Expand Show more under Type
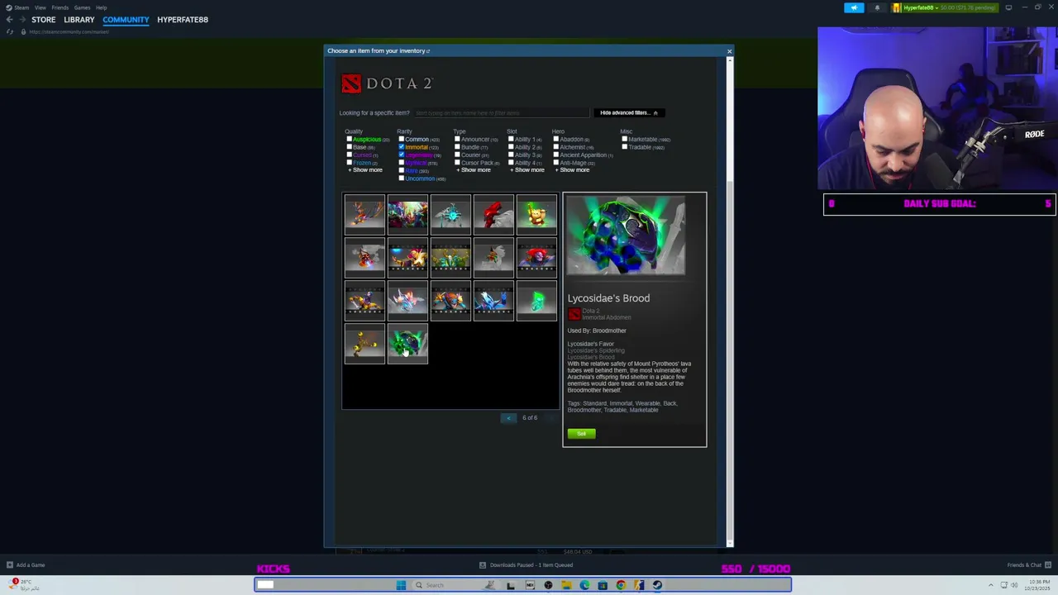1058x595 pixels. coord(474,170)
